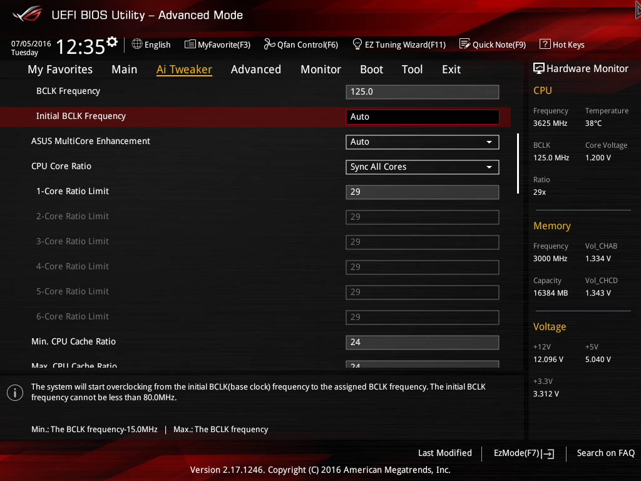Select English language option
Screen dimensions: 641x481
pos(157,44)
